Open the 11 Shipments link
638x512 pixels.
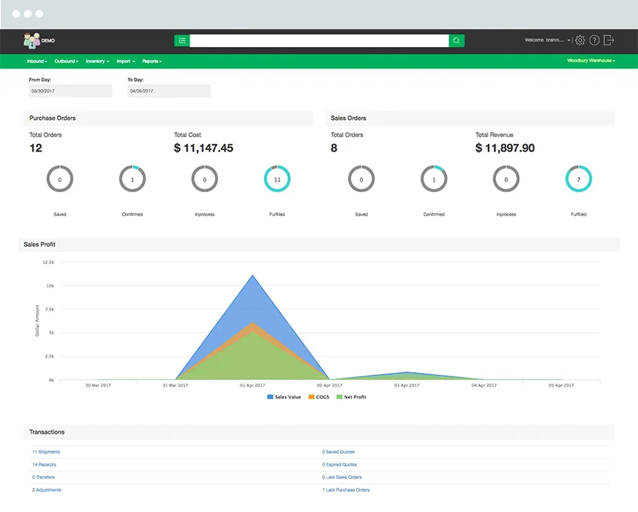coord(46,452)
